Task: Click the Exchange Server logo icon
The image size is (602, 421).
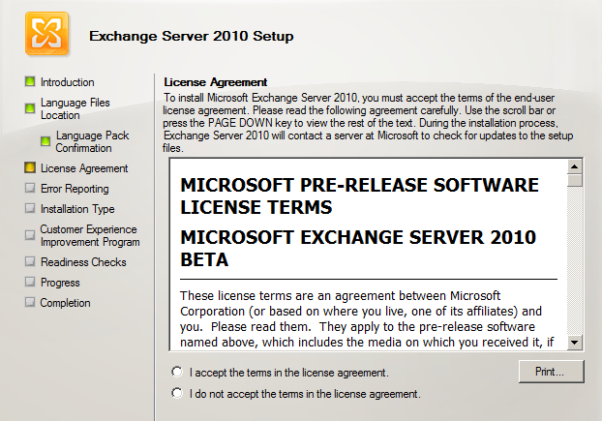Action: point(45,36)
